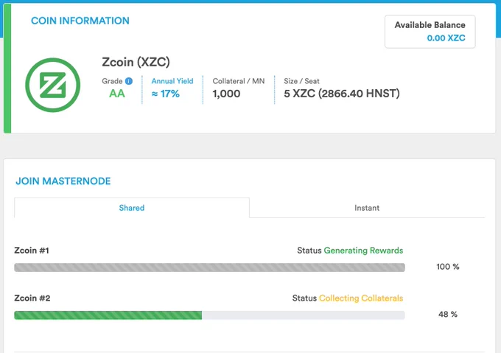This screenshot has height=353, width=501.
Task: Click the Available Balance box
Action: tap(430, 32)
